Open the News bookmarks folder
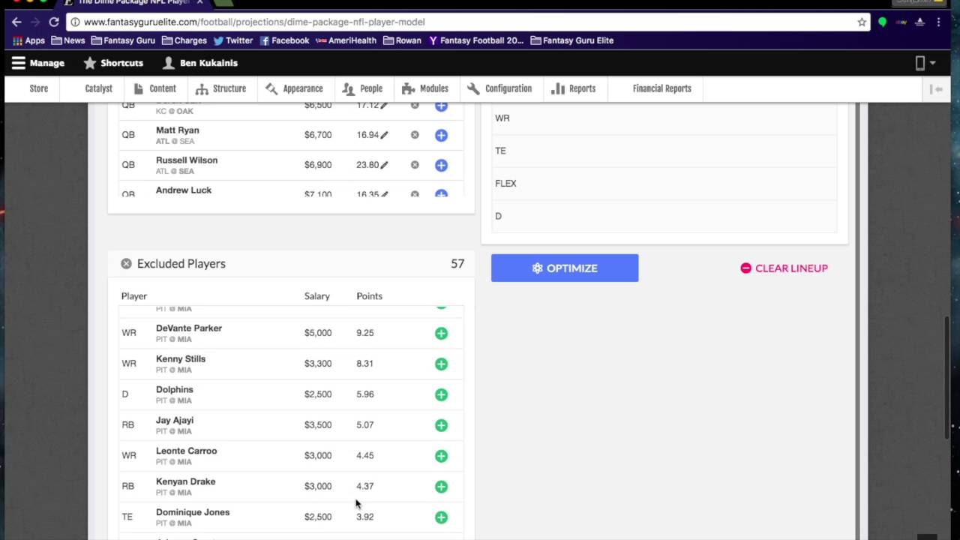Image resolution: width=960 pixels, height=540 pixels. tap(68, 40)
